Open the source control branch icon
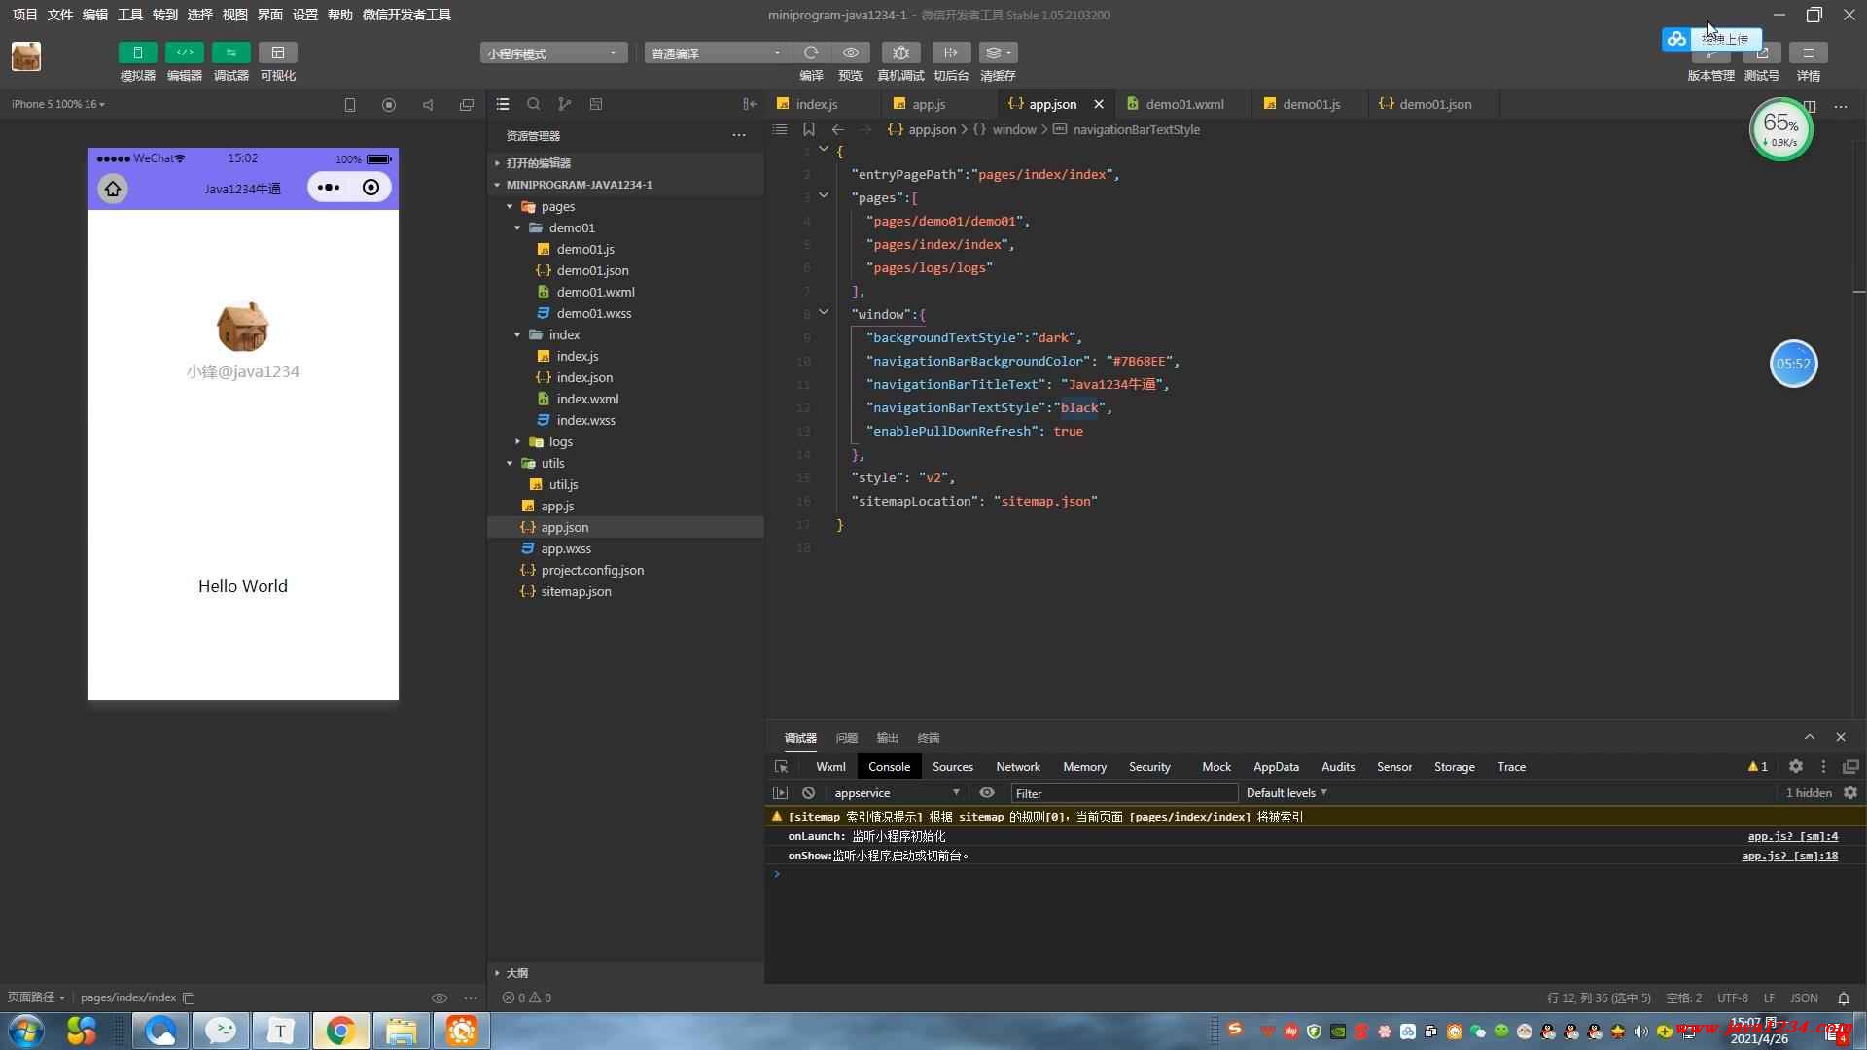 tap(564, 104)
